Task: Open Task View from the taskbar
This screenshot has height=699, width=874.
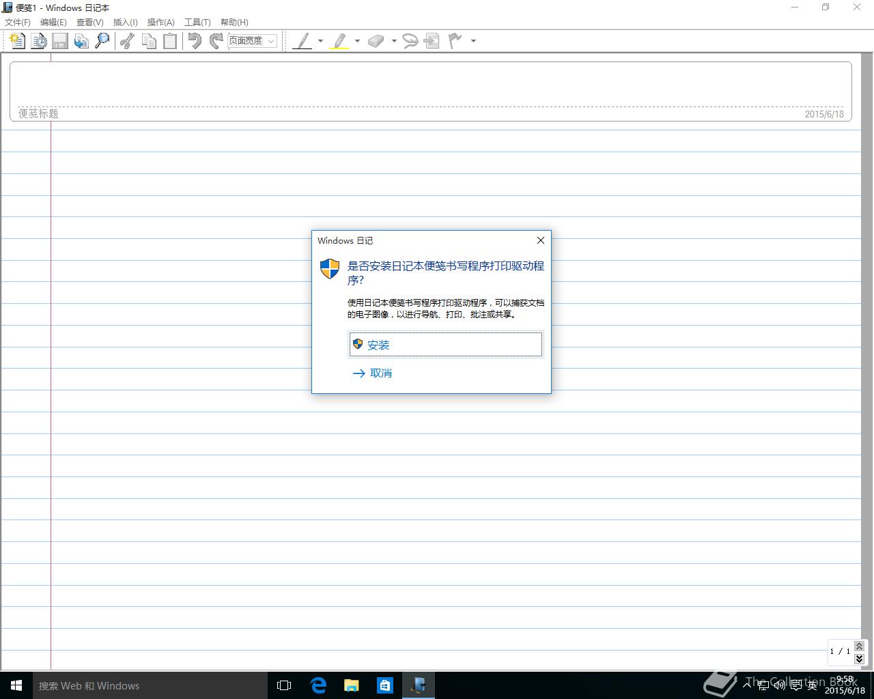Action: tap(284, 685)
